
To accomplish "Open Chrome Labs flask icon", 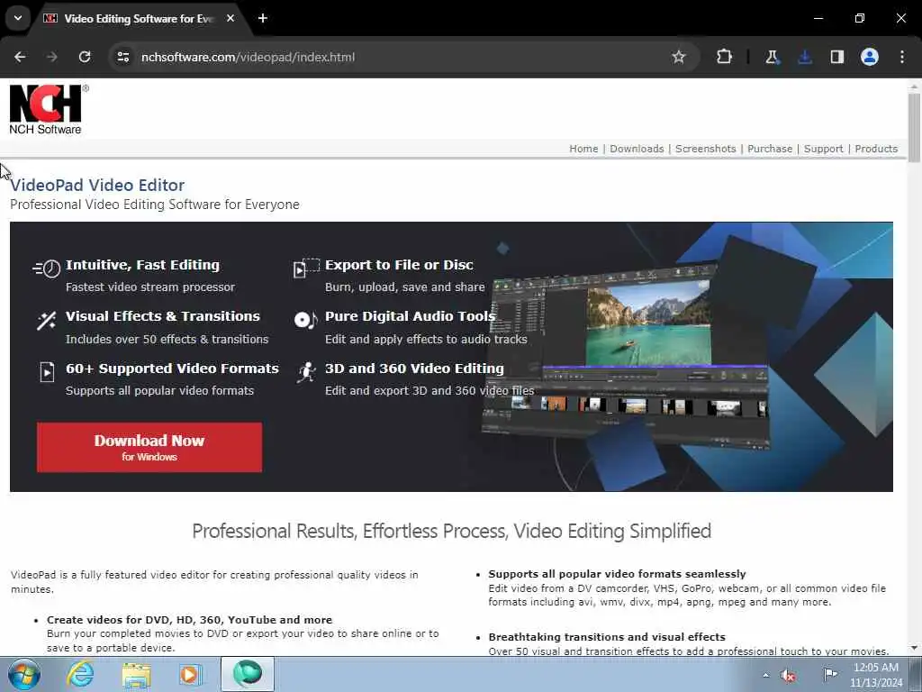I will 772,57.
